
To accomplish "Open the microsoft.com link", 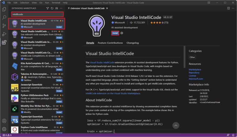I will [x=196, y=79].
